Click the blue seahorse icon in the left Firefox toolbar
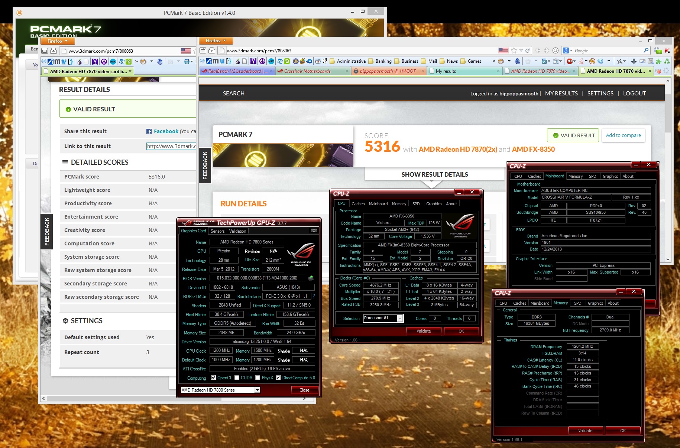The width and height of the screenshot is (680, 448). click(160, 62)
